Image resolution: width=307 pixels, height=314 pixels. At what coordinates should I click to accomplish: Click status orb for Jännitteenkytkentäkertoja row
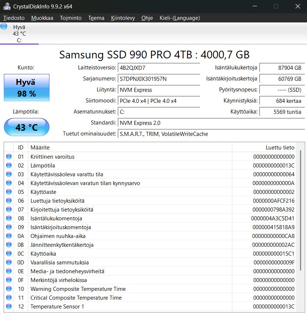(x=9, y=245)
